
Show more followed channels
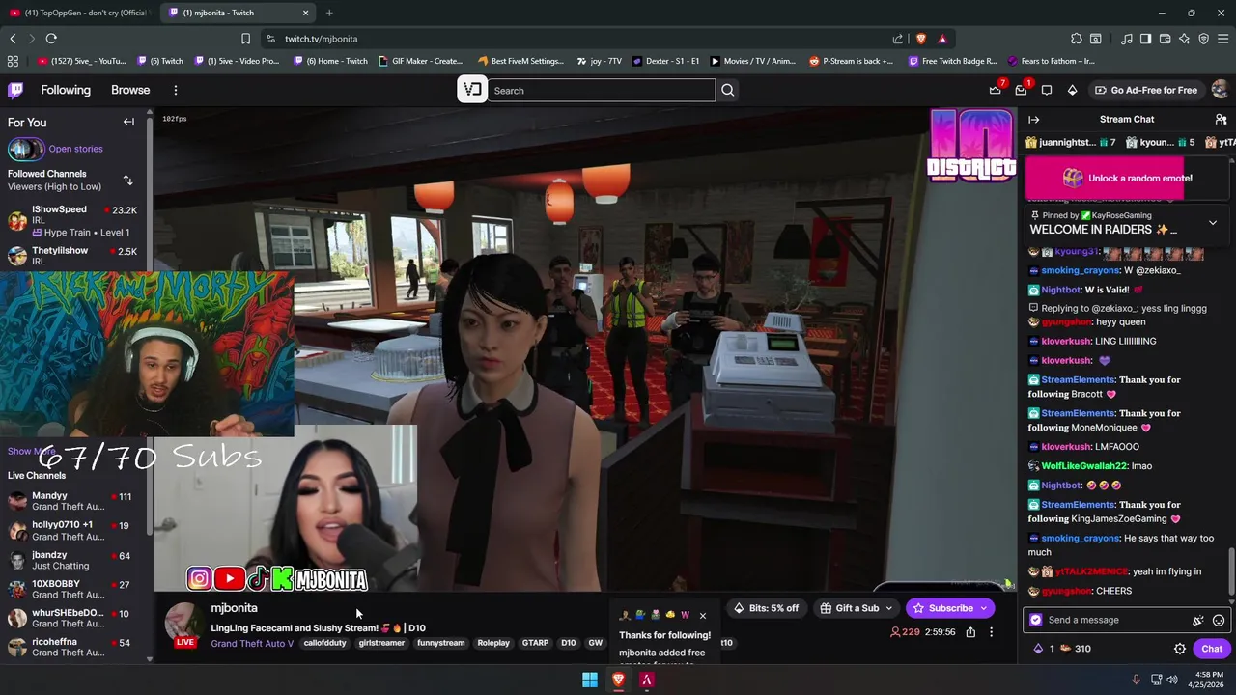coord(31,451)
